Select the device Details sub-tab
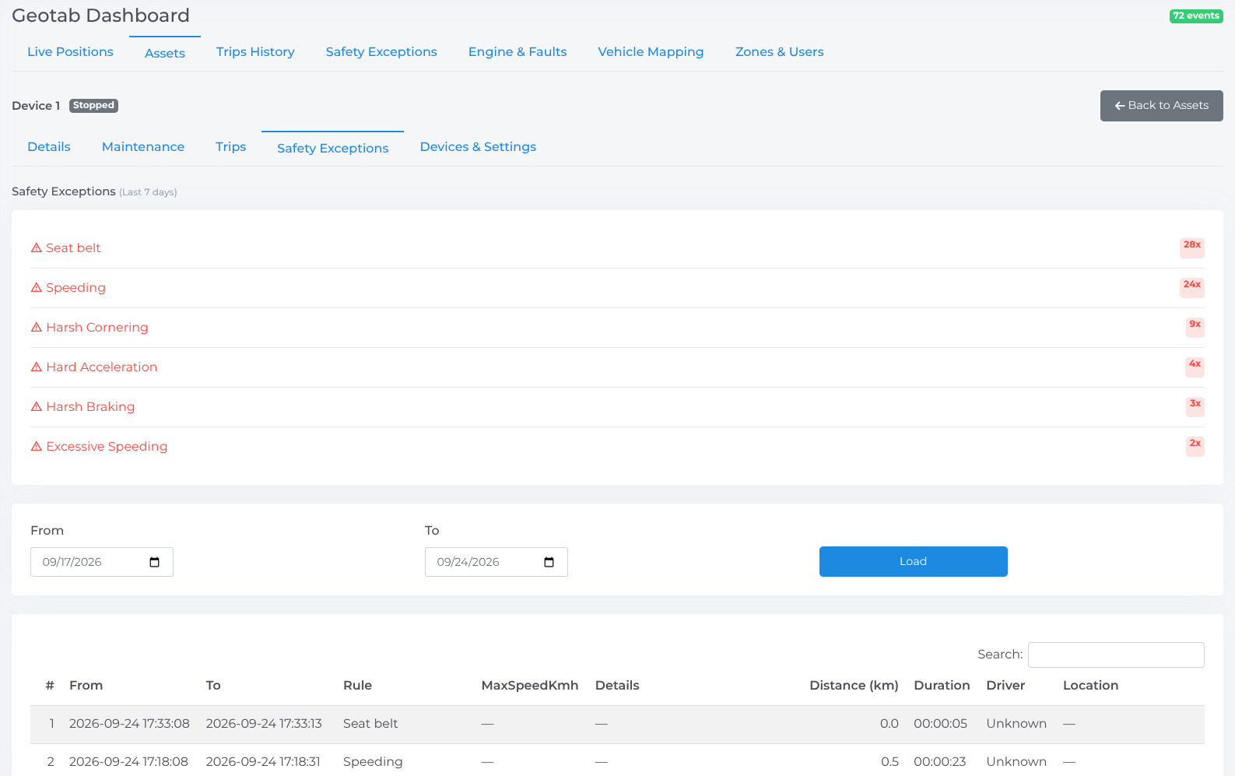 coord(49,146)
